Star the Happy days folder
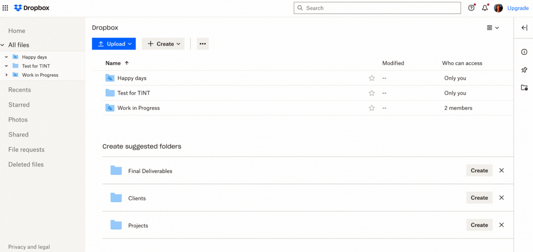Screen dimensions: 533x252 (x=372, y=78)
